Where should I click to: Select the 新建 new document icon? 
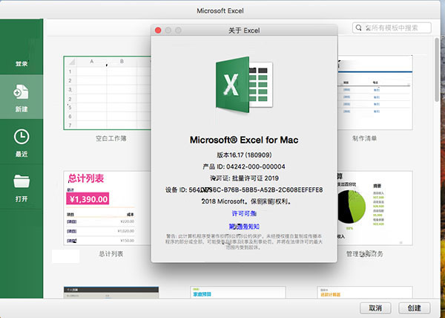(x=21, y=92)
